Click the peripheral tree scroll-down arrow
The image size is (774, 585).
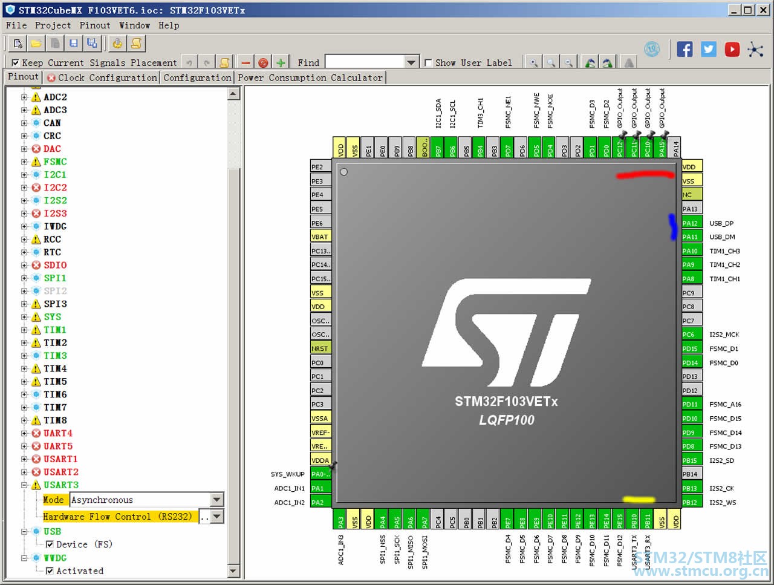tap(233, 571)
